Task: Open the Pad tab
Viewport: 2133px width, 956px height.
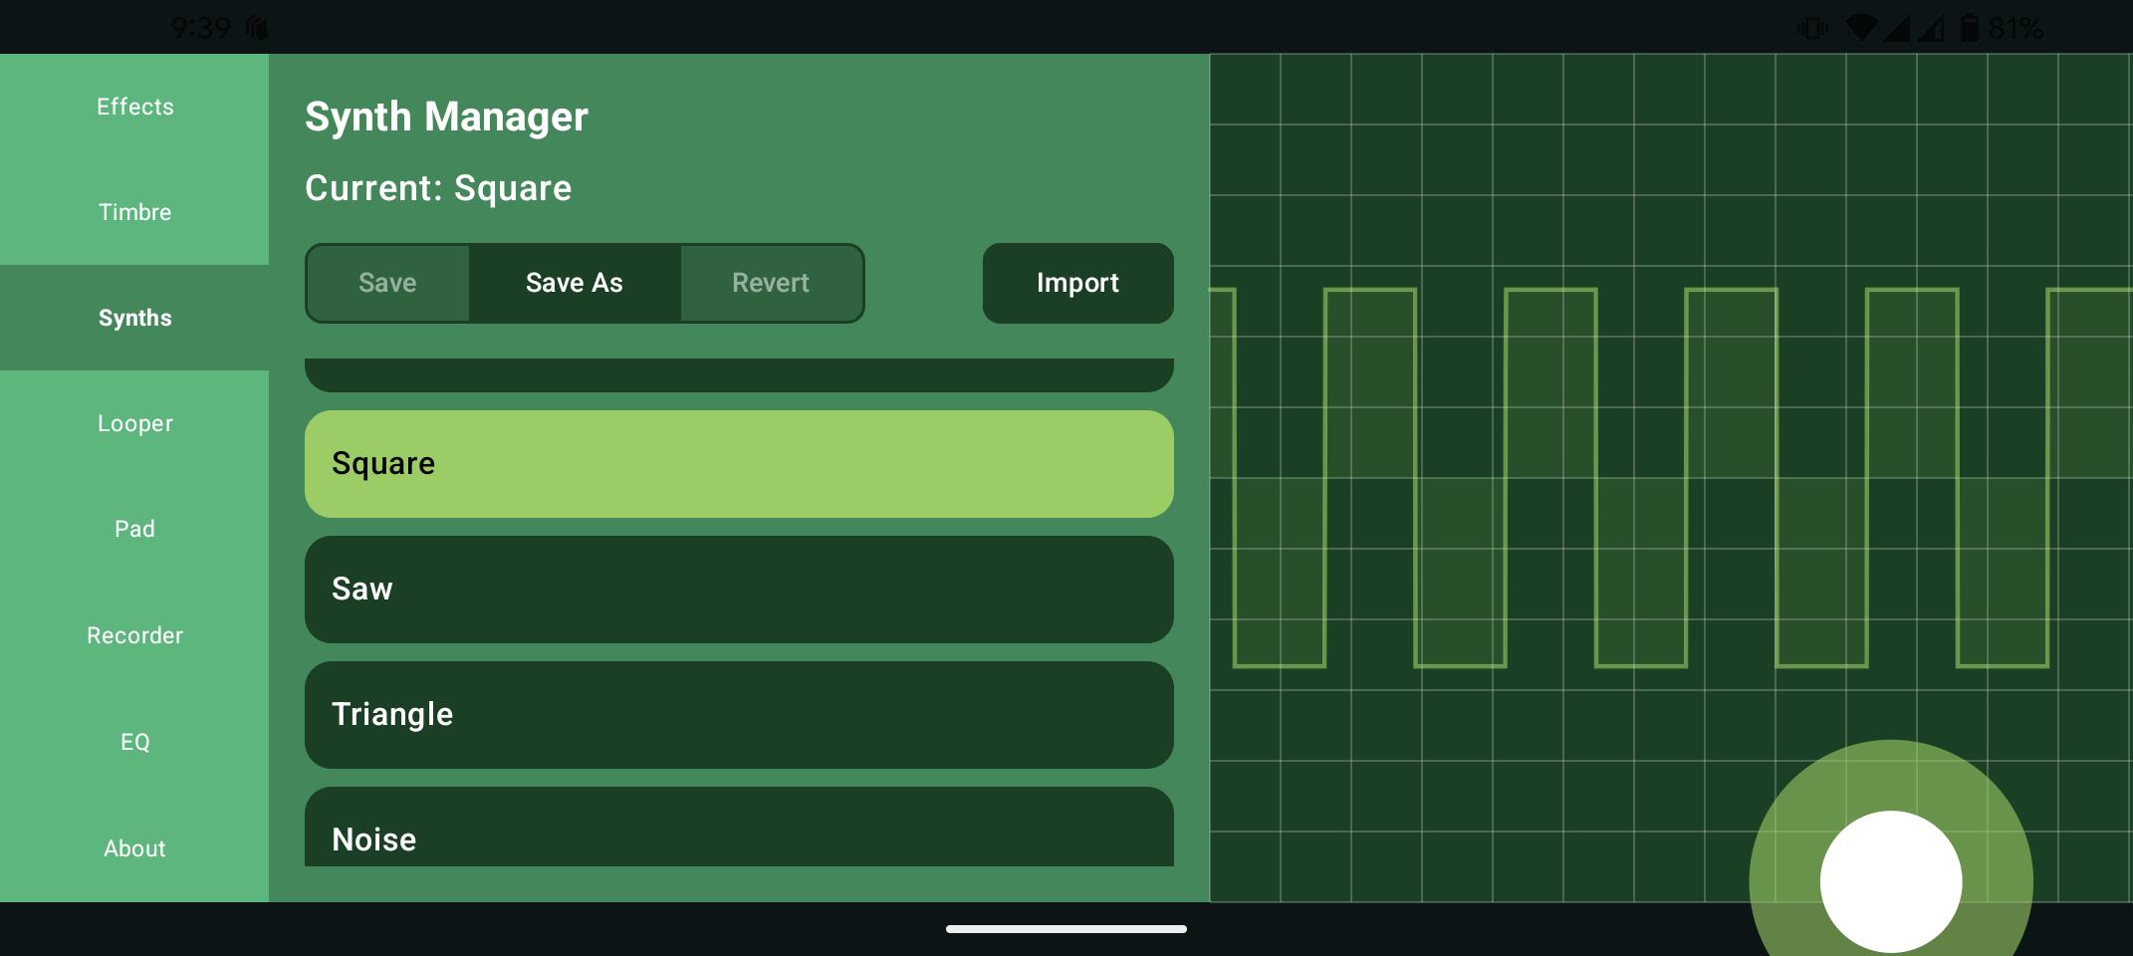Action: coord(134,529)
